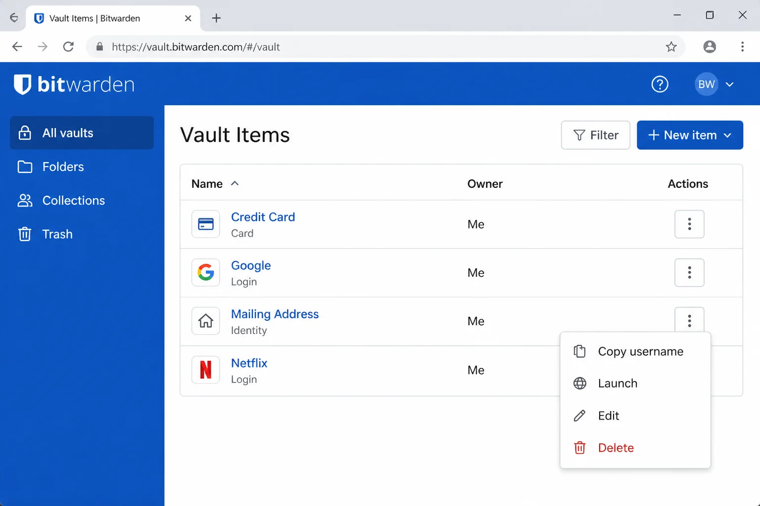Open Google options three-dot menu
Screen dimensions: 760x506
(689, 272)
